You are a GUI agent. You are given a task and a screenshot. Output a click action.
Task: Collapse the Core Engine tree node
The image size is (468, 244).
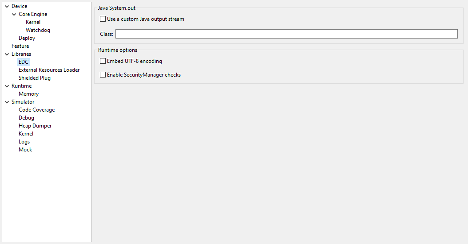point(14,14)
